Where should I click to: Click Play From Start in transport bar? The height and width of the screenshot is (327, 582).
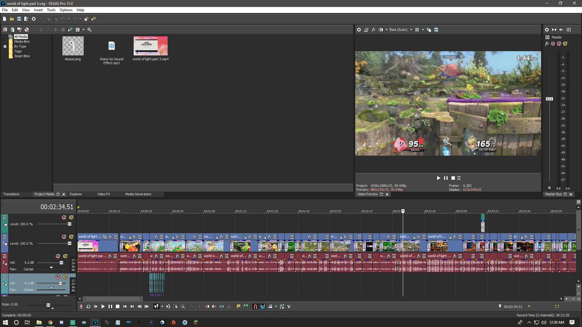tap(96, 306)
